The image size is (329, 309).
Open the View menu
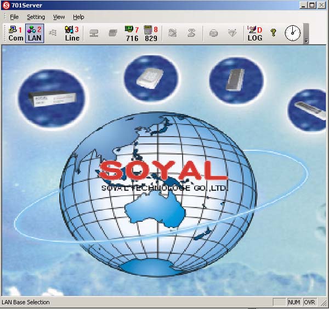pos(59,17)
